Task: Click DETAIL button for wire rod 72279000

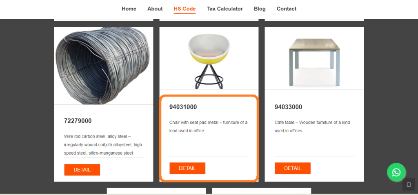Action: [82, 170]
